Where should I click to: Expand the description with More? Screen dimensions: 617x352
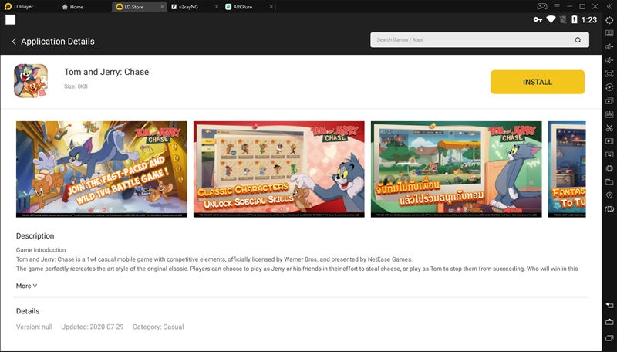(x=26, y=286)
